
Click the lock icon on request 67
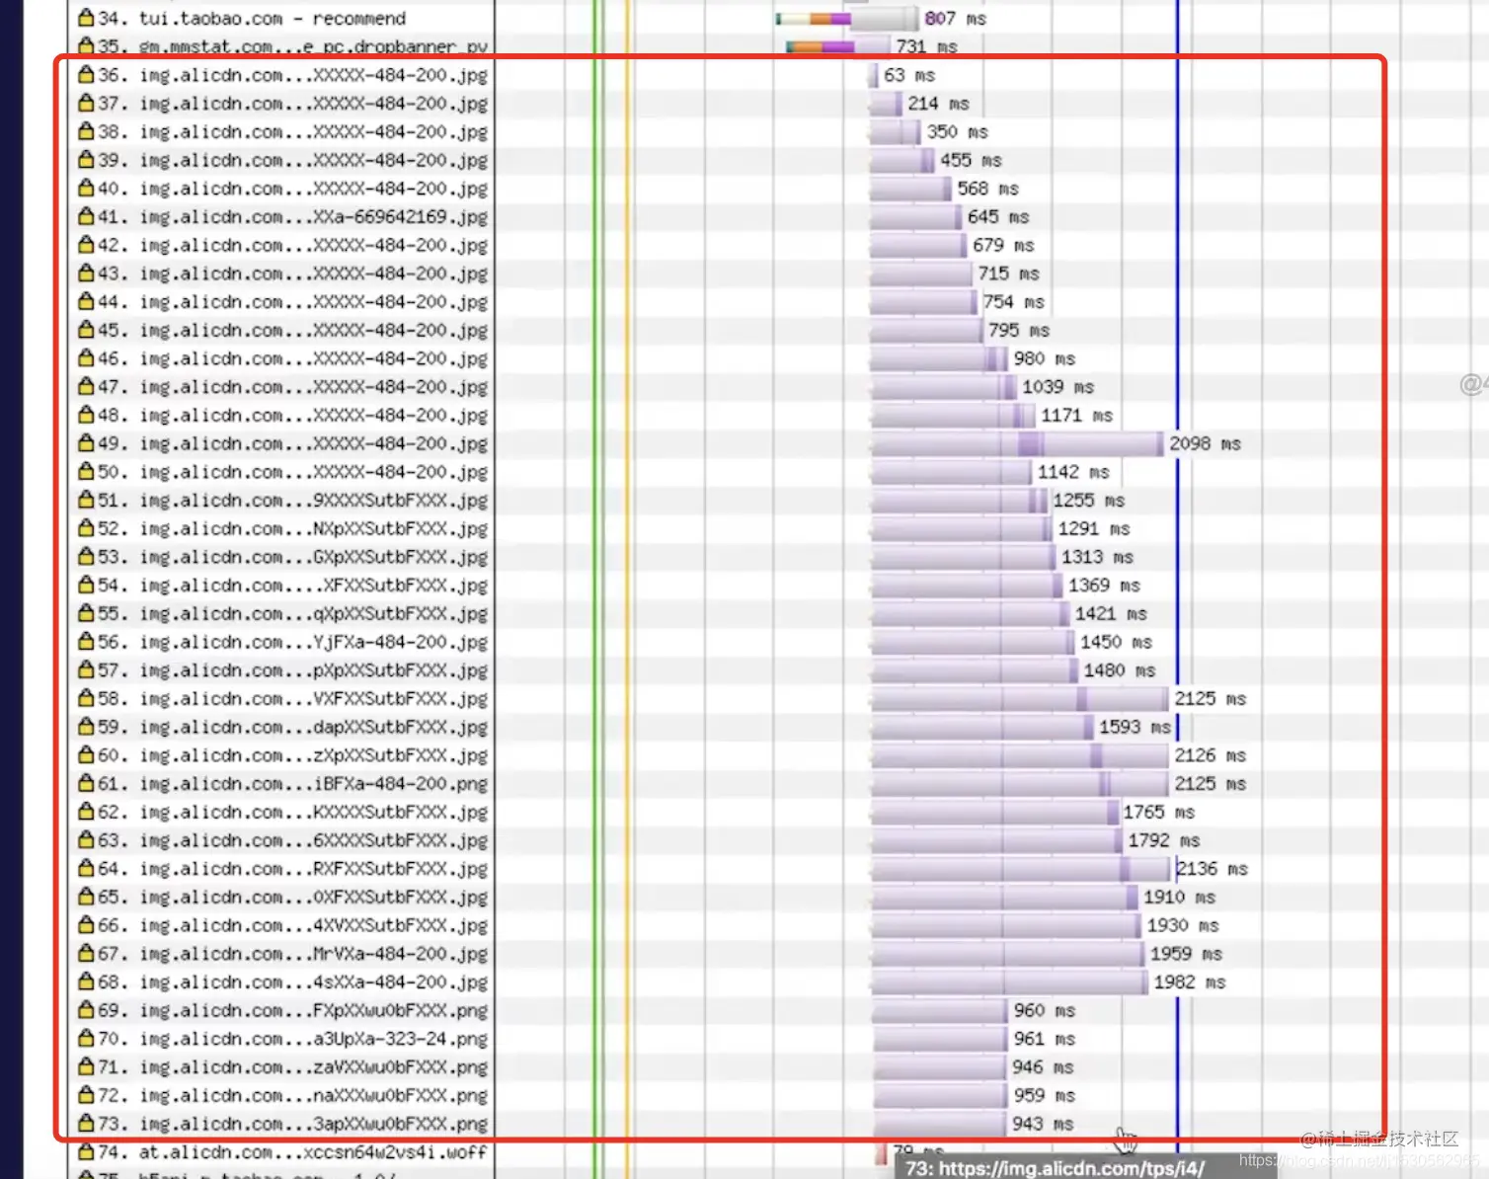(86, 954)
